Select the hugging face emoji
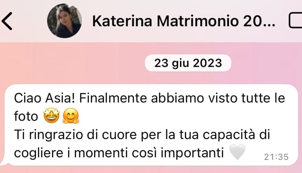This screenshot has height=173, width=302. pyautogui.click(x=71, y=116)
